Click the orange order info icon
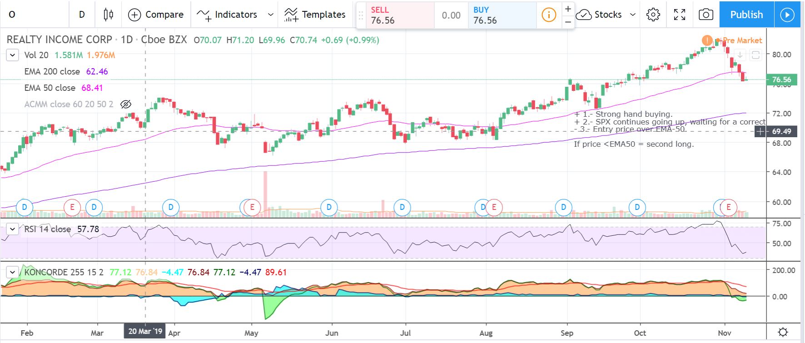 point(549,15)
